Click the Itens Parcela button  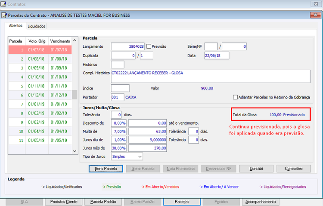click(x=106, y=169)
